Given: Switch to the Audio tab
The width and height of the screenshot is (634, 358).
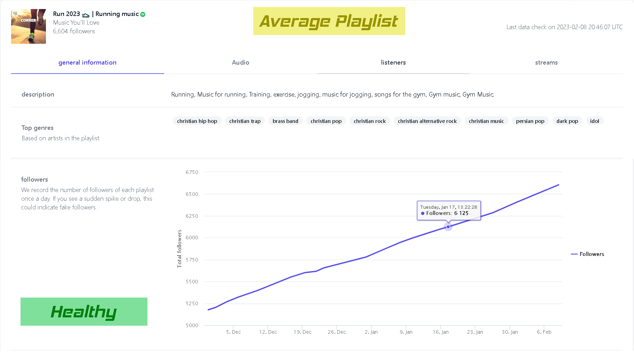Looking at the screenshot, I should 240,63.
